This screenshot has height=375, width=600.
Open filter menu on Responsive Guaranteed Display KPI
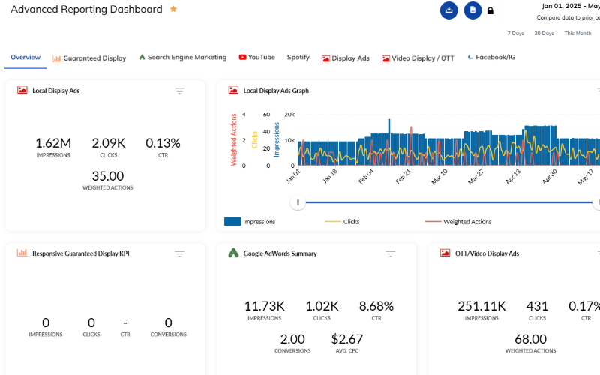[179, 253]
